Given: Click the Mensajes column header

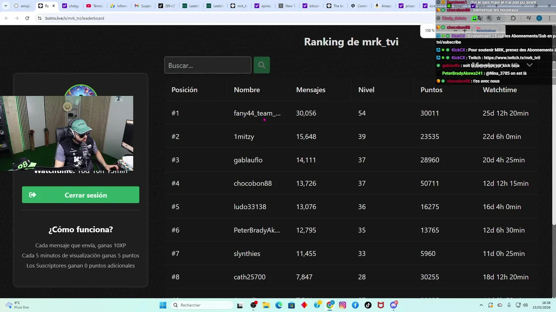Looking at the screenshot, I should click(311, 90).
